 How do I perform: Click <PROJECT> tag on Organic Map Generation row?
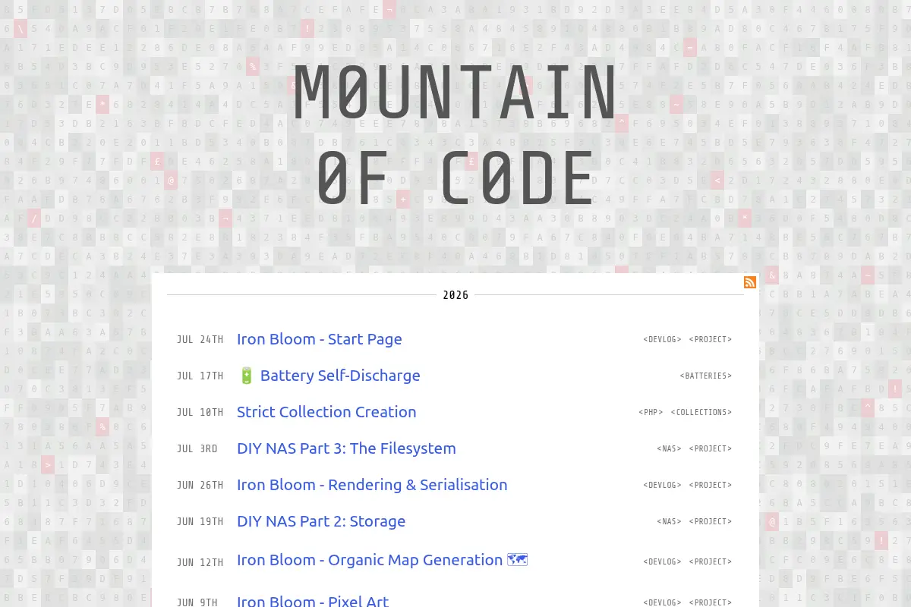pyautogui.click(x=711, y=561)
